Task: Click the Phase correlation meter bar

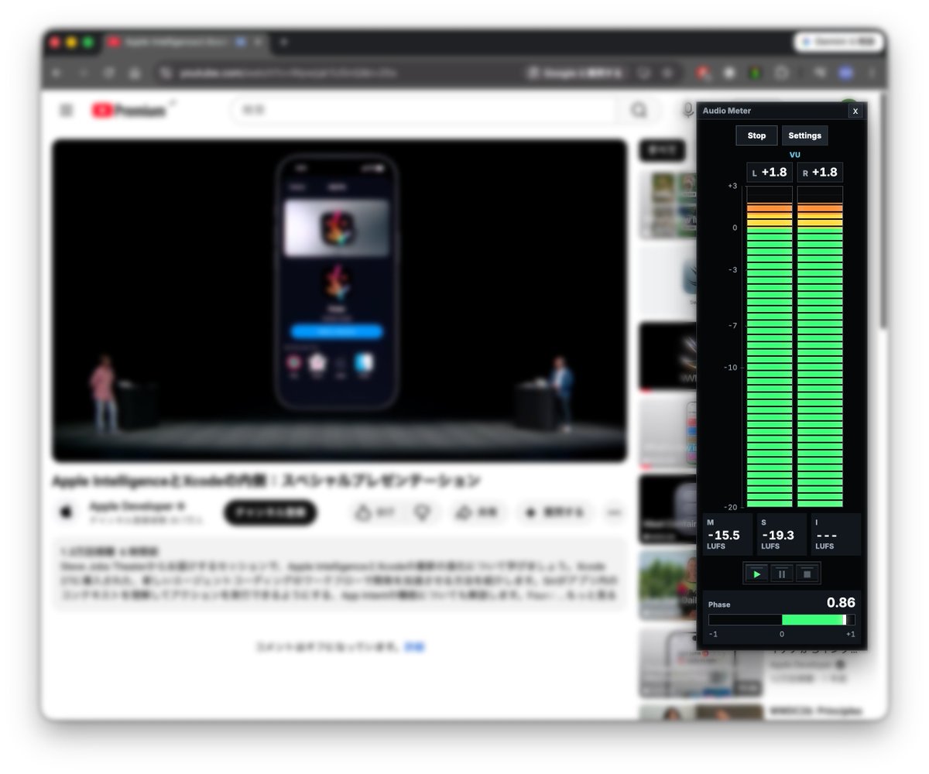Action: tap(782, 620)
